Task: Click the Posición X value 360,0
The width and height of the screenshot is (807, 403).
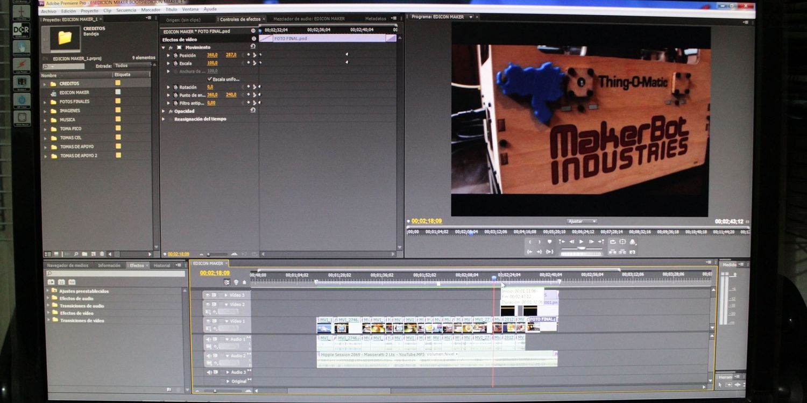Action: tap(212, 55)
